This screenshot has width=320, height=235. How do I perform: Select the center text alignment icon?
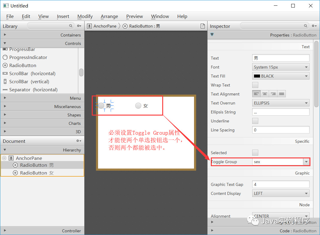(x=265, y=93)
